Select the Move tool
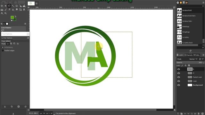The width and height of the screenshot is (205, 115). pyautogui.click(x=2, y=6)
